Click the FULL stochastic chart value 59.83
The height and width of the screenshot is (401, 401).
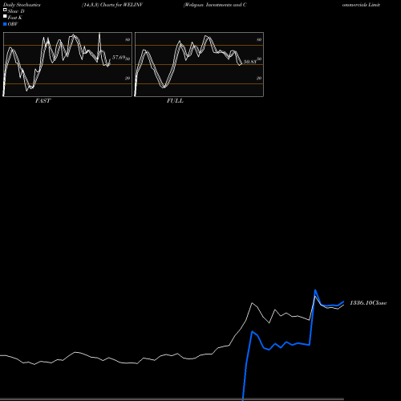pyautogui.click(x=250, y=62)
